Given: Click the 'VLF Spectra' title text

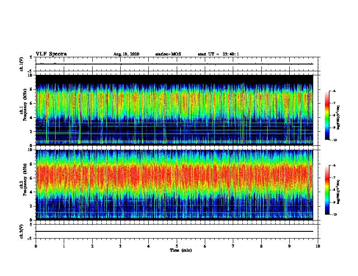Looking at the screenshot, I should 51,54.
